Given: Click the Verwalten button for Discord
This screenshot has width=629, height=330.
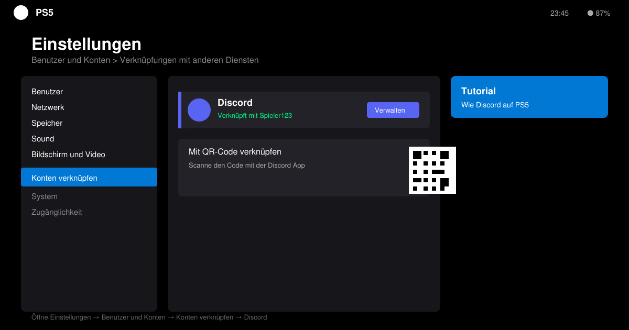Looking at the screenshot, I should [393, 110].
